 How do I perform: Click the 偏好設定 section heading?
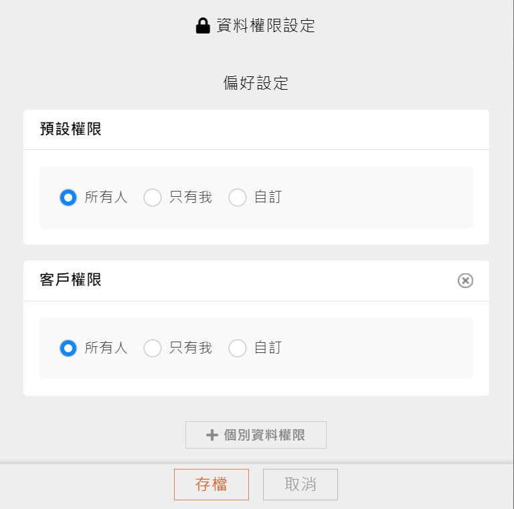(256, 83)
